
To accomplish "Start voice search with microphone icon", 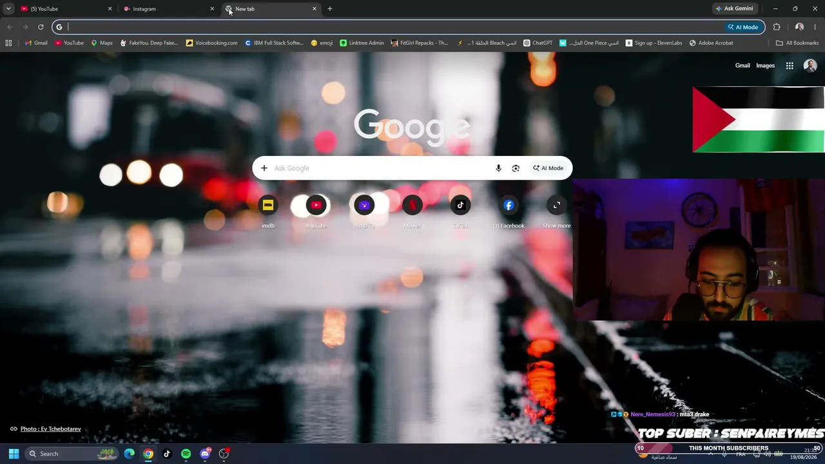I will (498, 168).
